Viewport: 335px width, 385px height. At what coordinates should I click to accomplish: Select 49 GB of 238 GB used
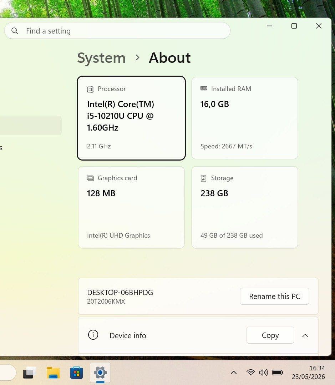pos(232,235)
